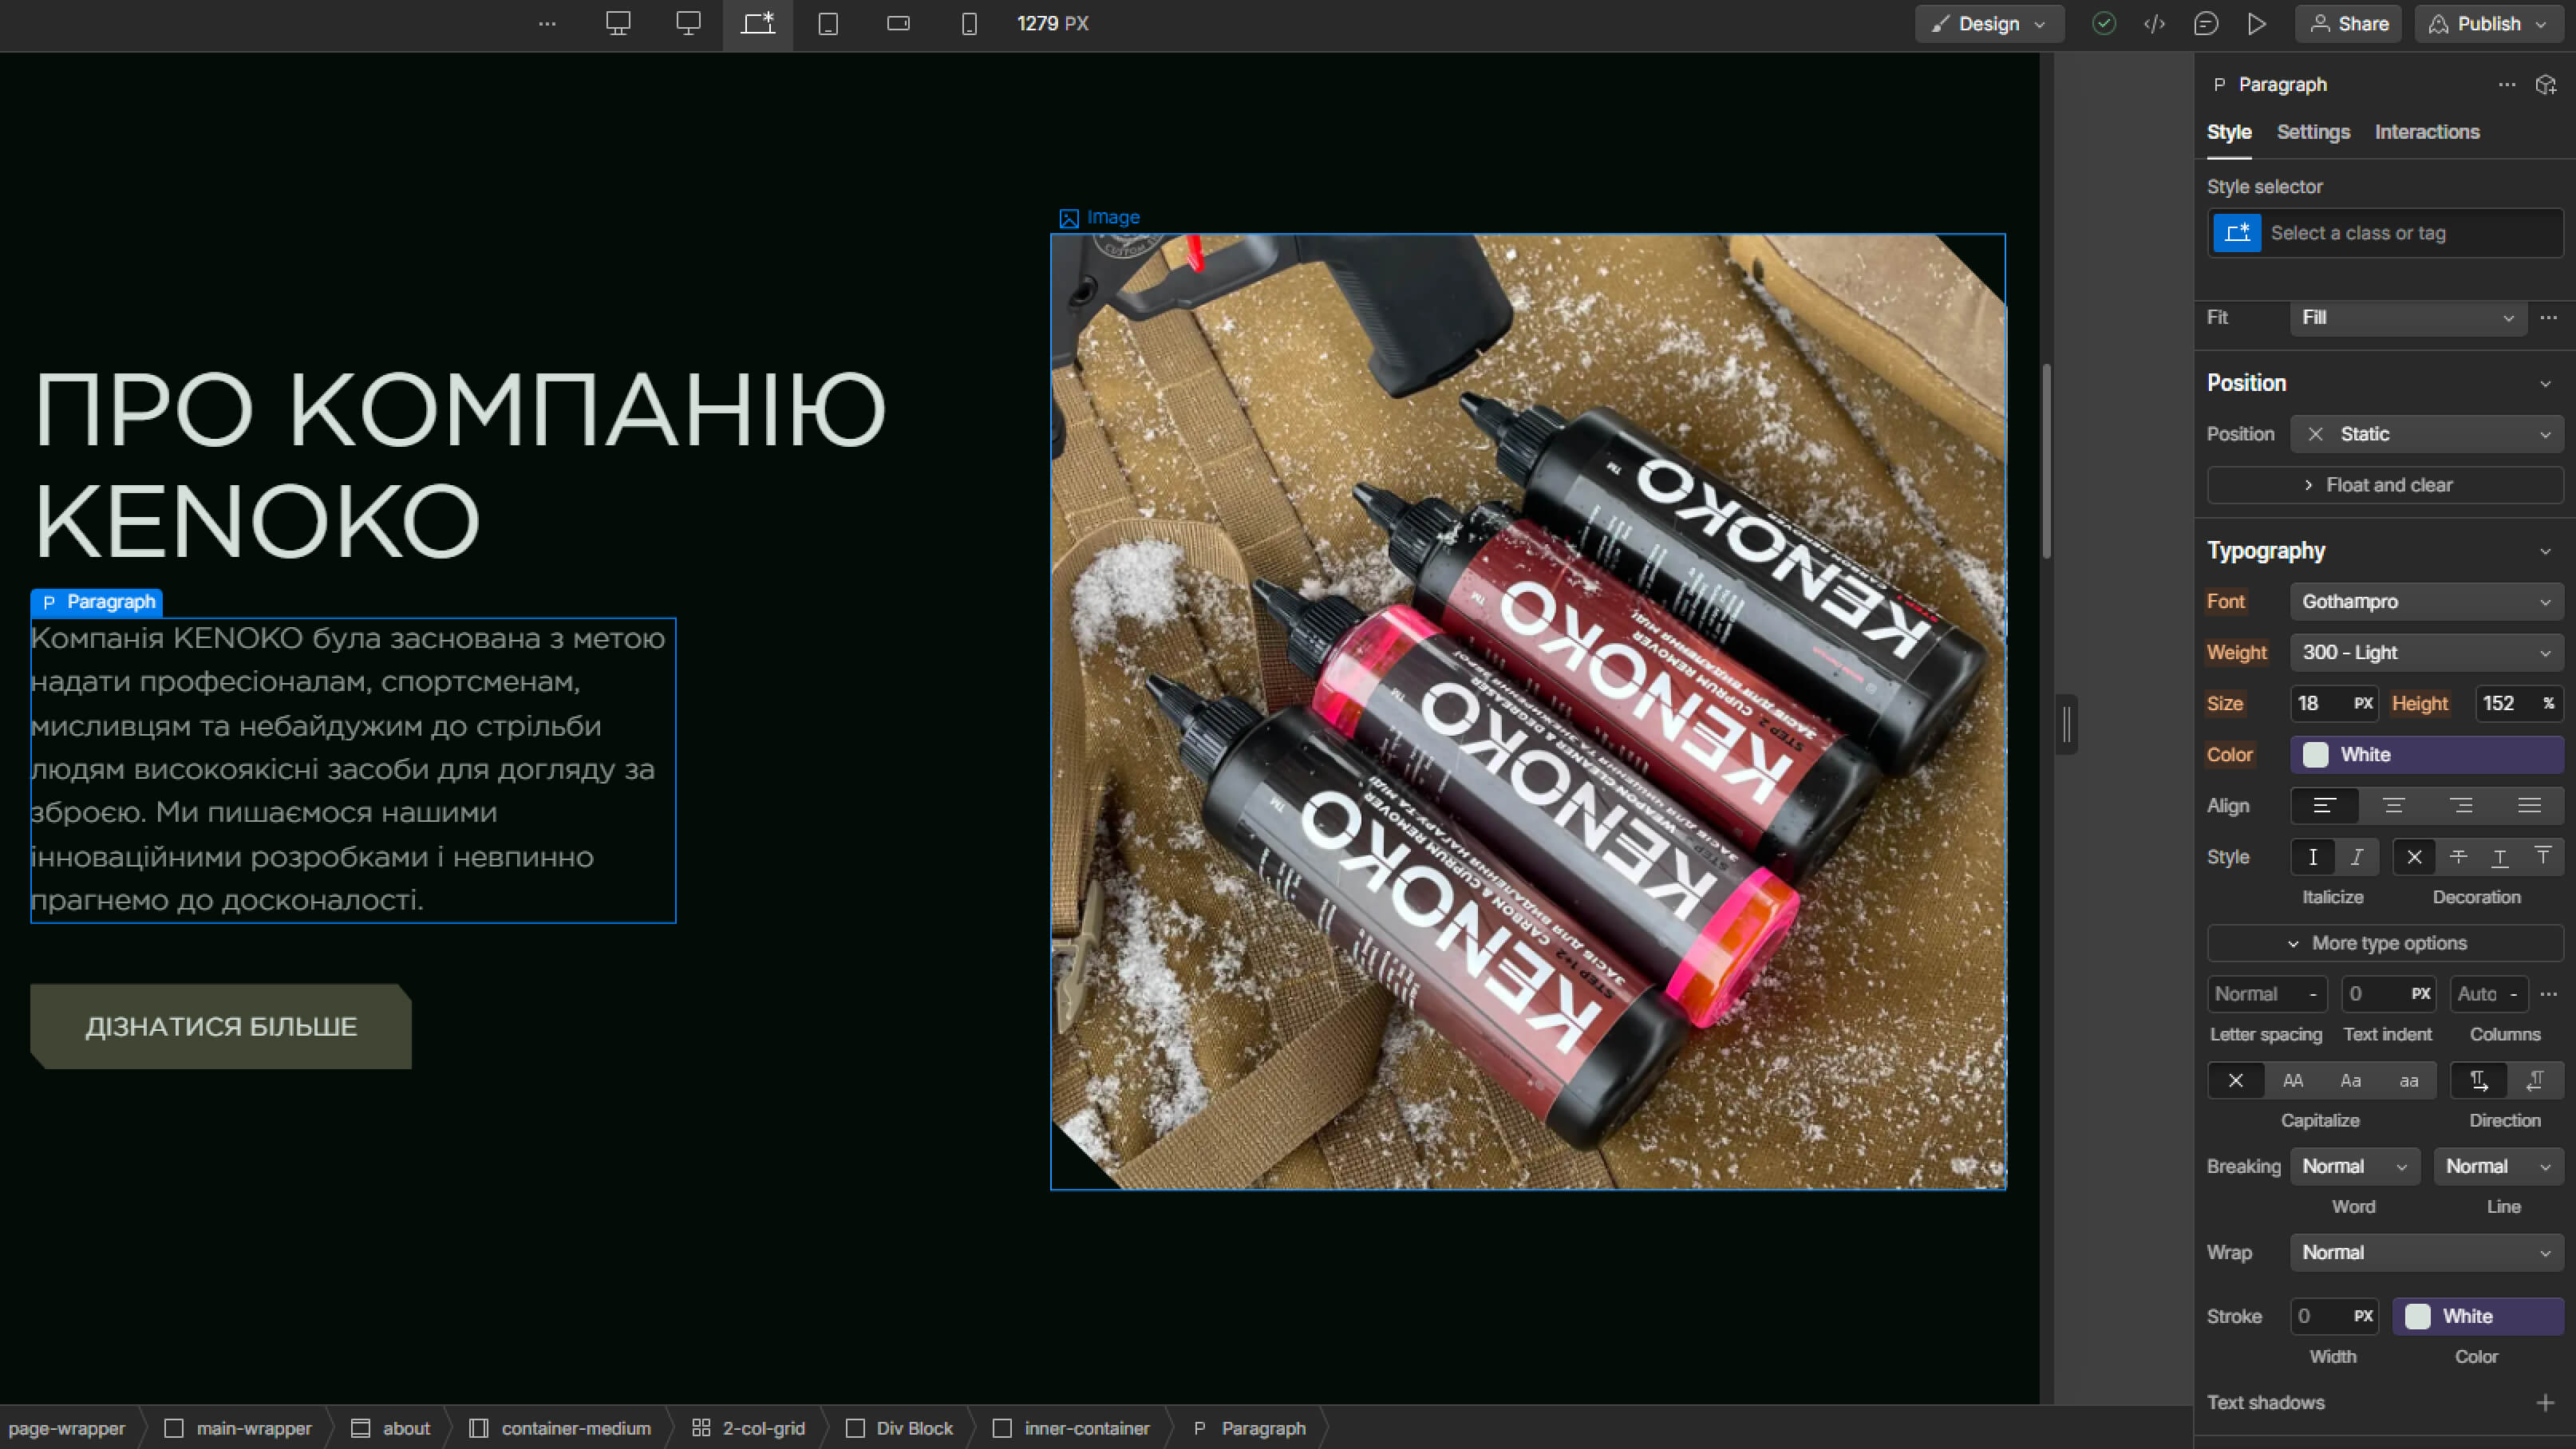2576x1449 pixels.
Task: Switch to the Interactions tab
Action: click(2427, 132)
